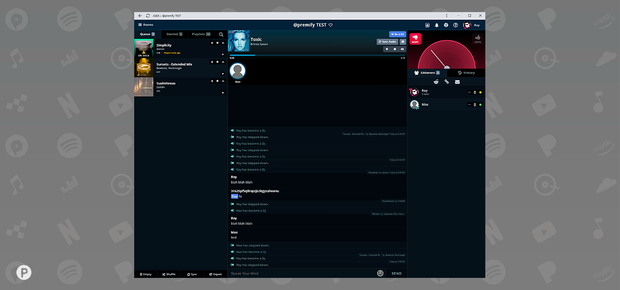Select Max in the listeners list
The width and height of the screenshot is (620, 290).
click(x=446, y=104)
